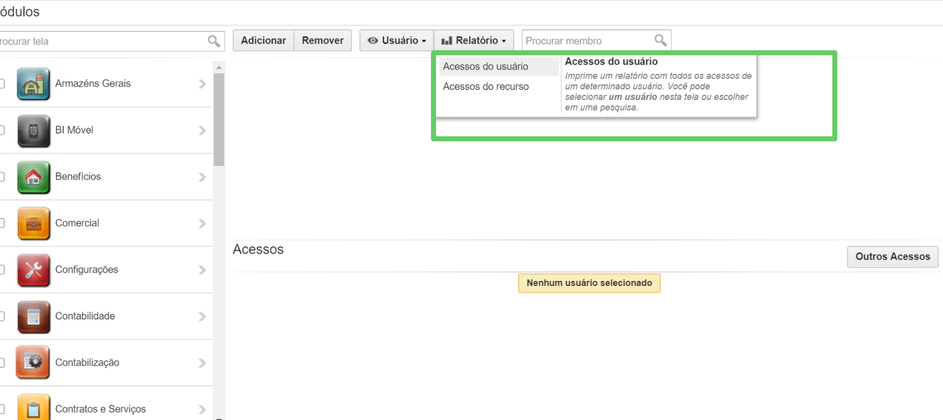Select the Contratos e Serviços clipboard icon

(x=33, y=408)
